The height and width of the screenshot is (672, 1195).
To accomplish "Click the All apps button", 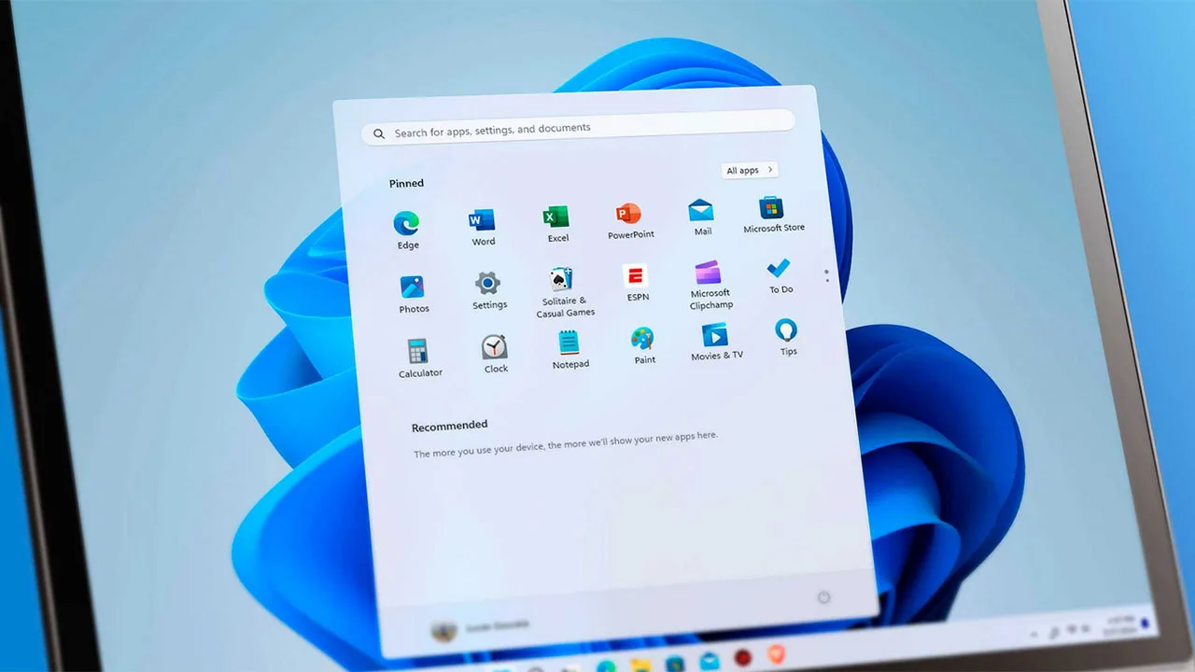I will click(x=749, y=170).
